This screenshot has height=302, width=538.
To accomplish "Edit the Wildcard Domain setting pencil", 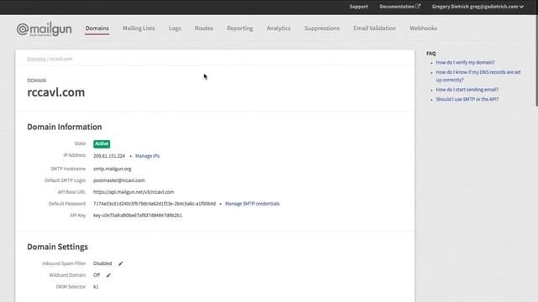I will [108, 275].
